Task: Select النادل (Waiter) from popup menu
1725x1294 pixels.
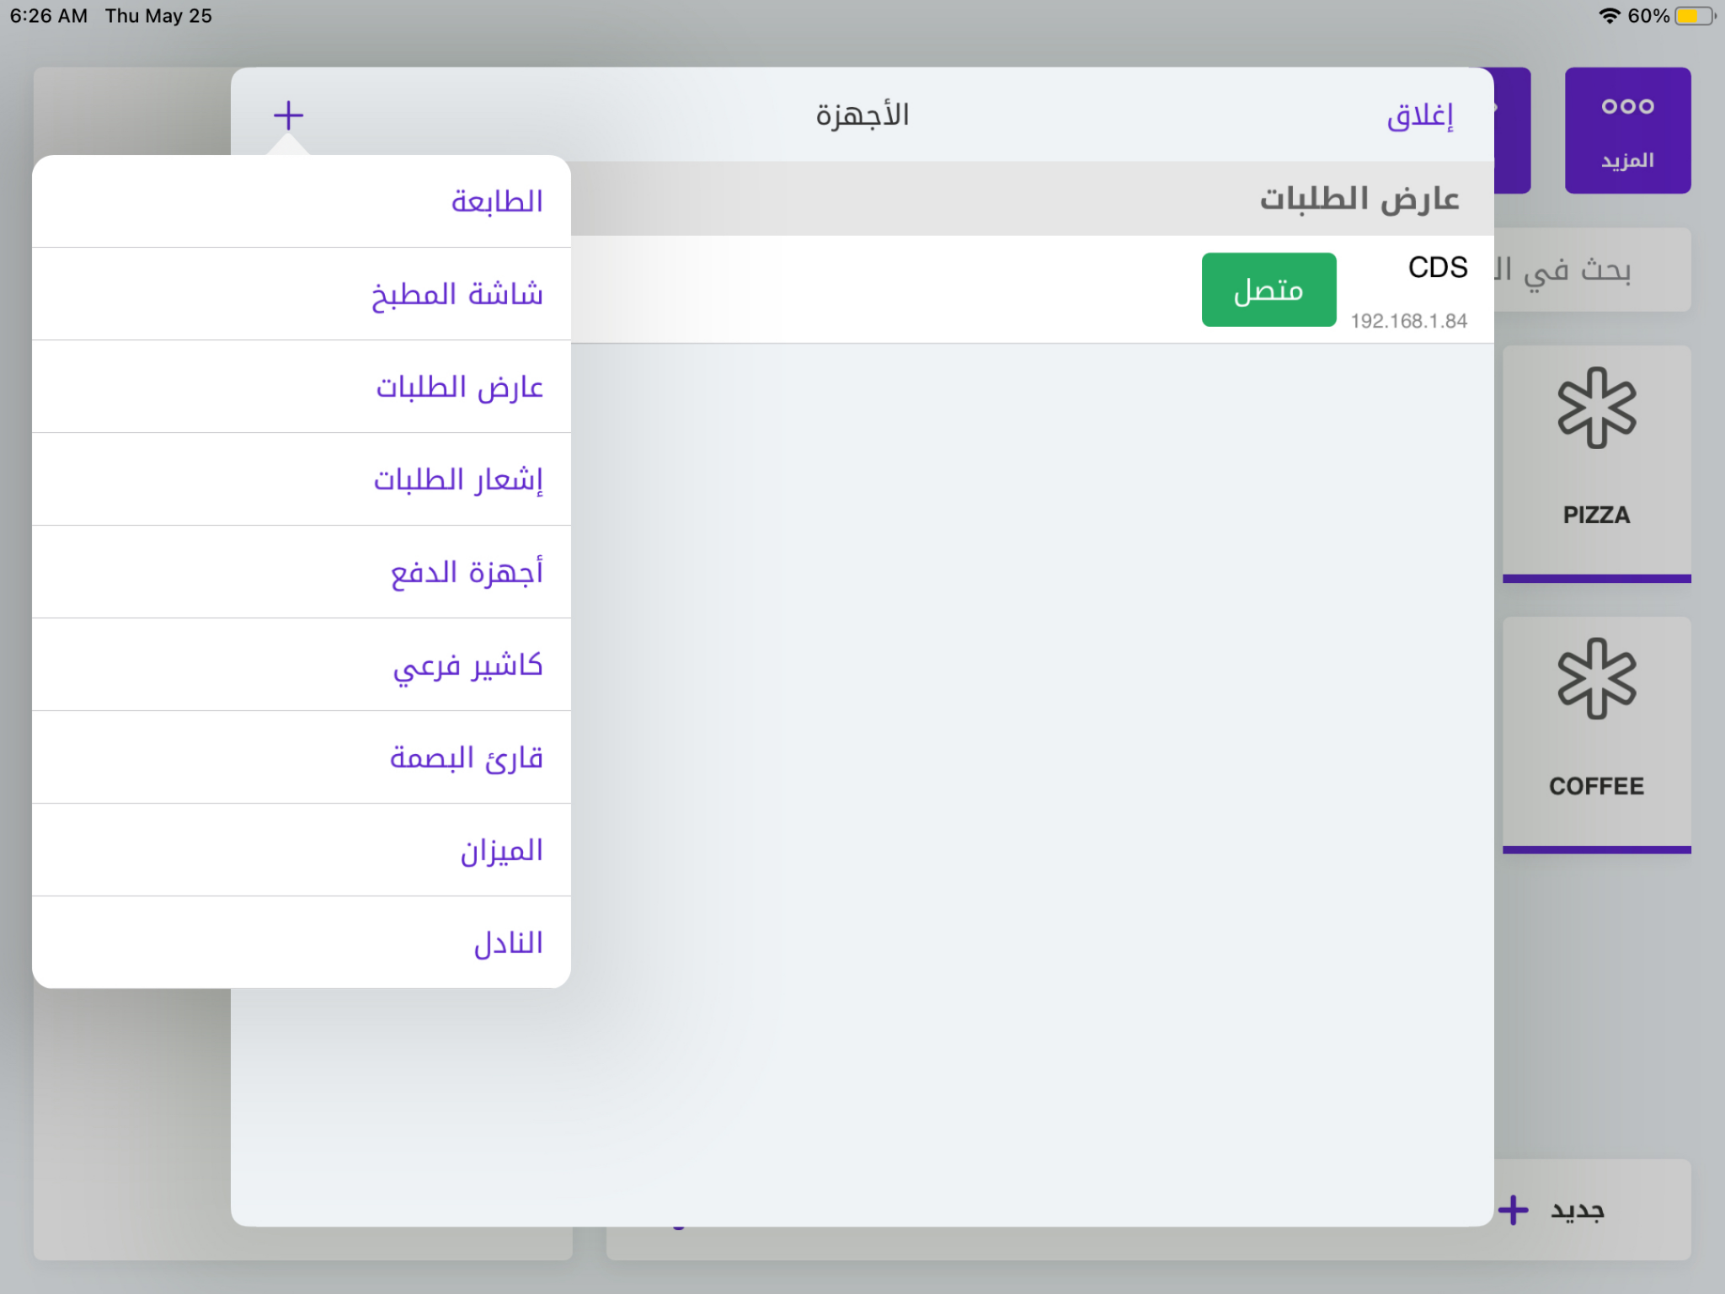Action: (507, 943)
